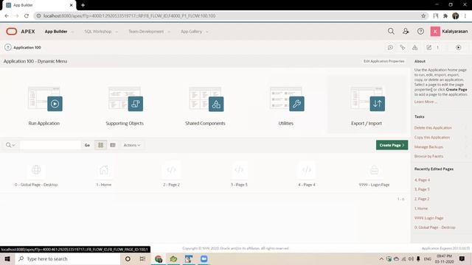Image resolution: width=472 pixels, height=265 pixels.
Task: Open recently edited 1. Home
Action: 421,208
